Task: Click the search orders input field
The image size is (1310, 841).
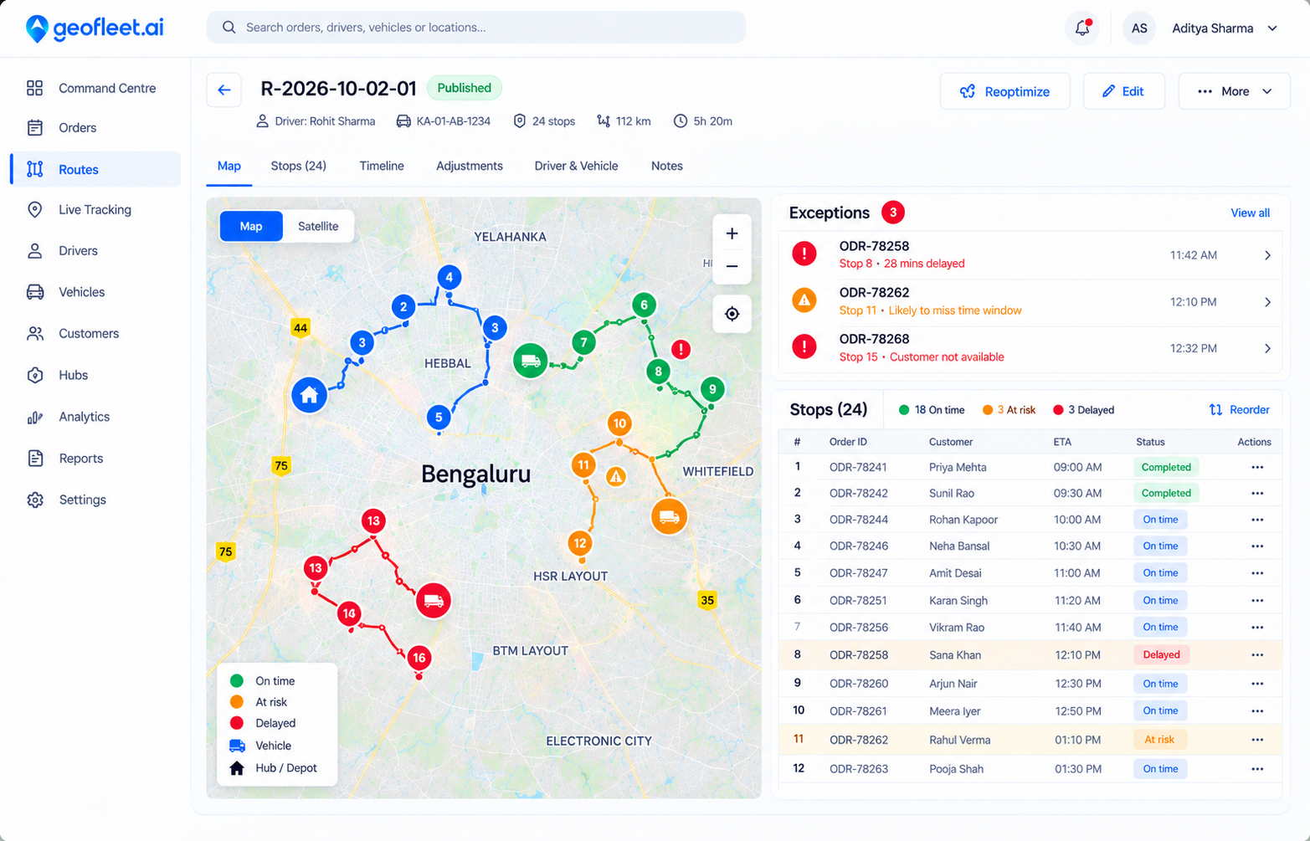Action: [476, 28]
